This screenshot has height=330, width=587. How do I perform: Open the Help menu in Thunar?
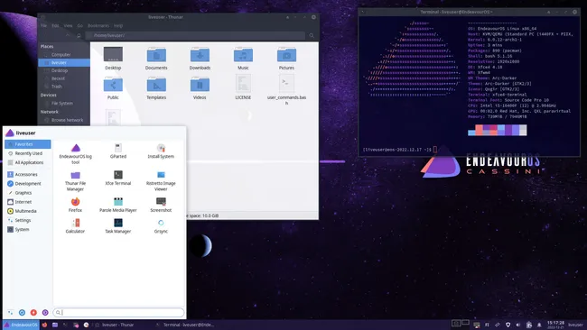[x=118, y=26]
